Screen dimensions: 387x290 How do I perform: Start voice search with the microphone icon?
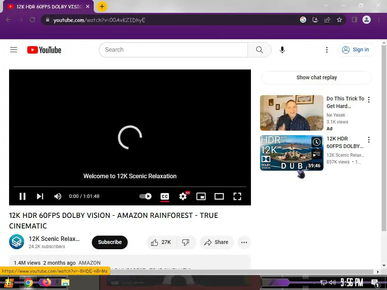click(x=282, y=50)
